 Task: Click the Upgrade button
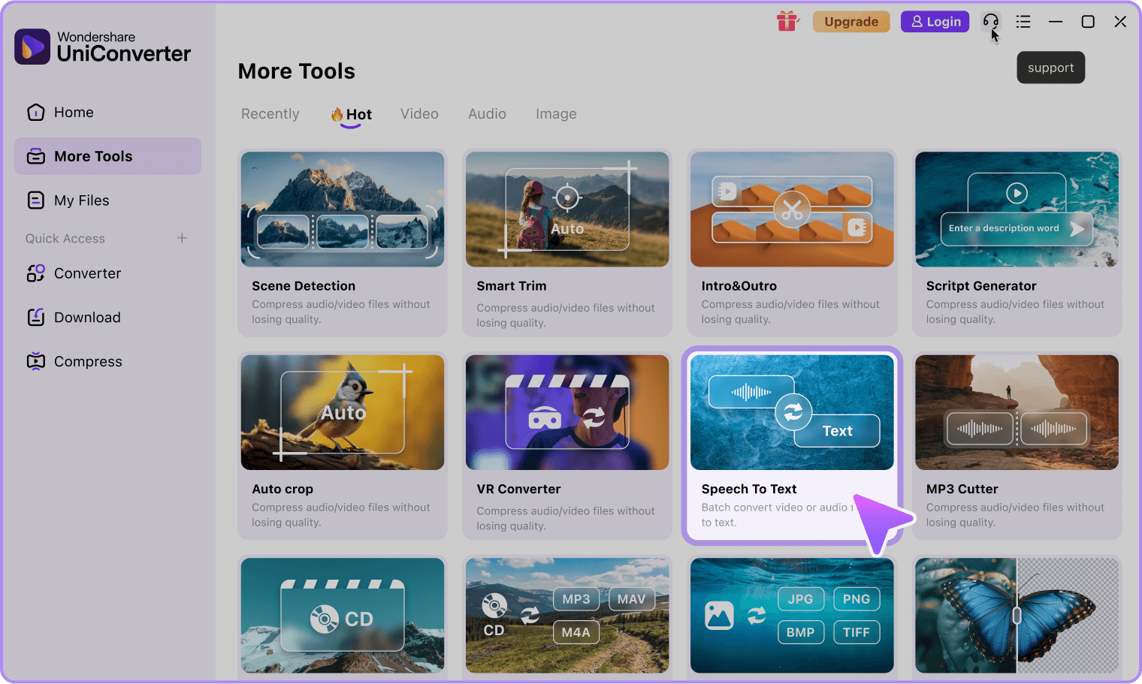[851, 22]
